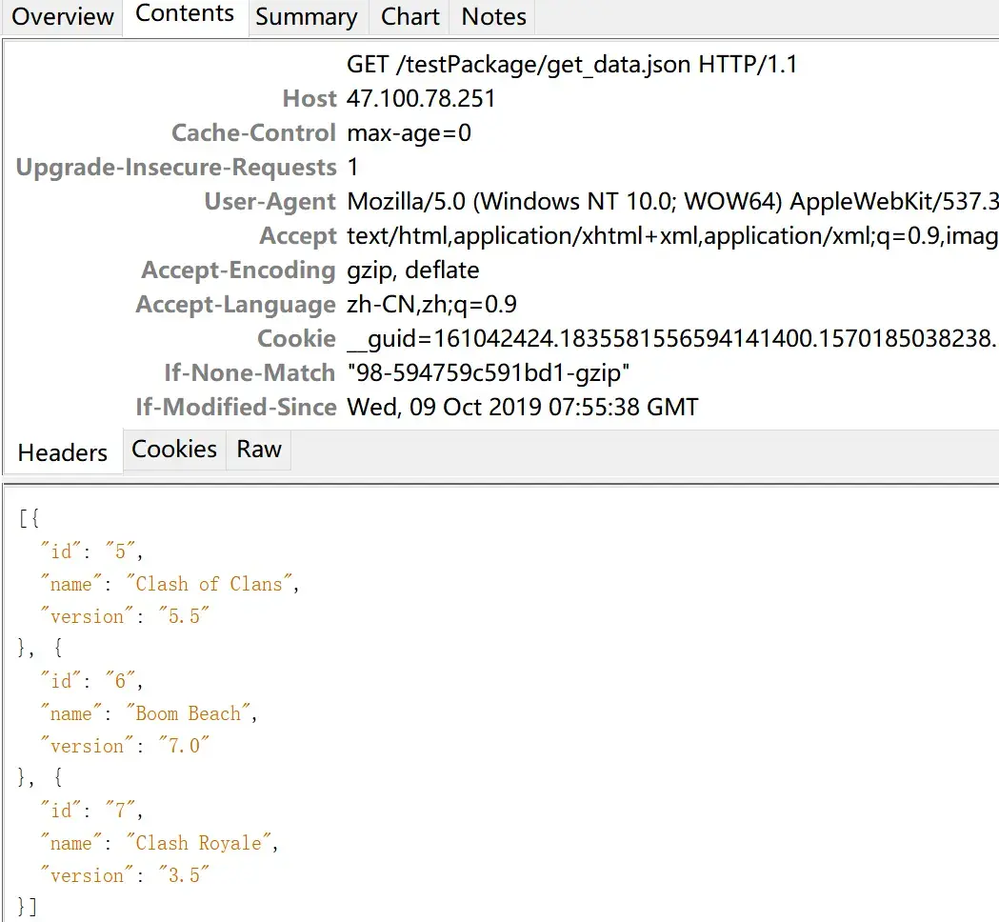Screen dimensions: 999x922
Task: Select the Headers sub-tab
Action: point(63,452)
